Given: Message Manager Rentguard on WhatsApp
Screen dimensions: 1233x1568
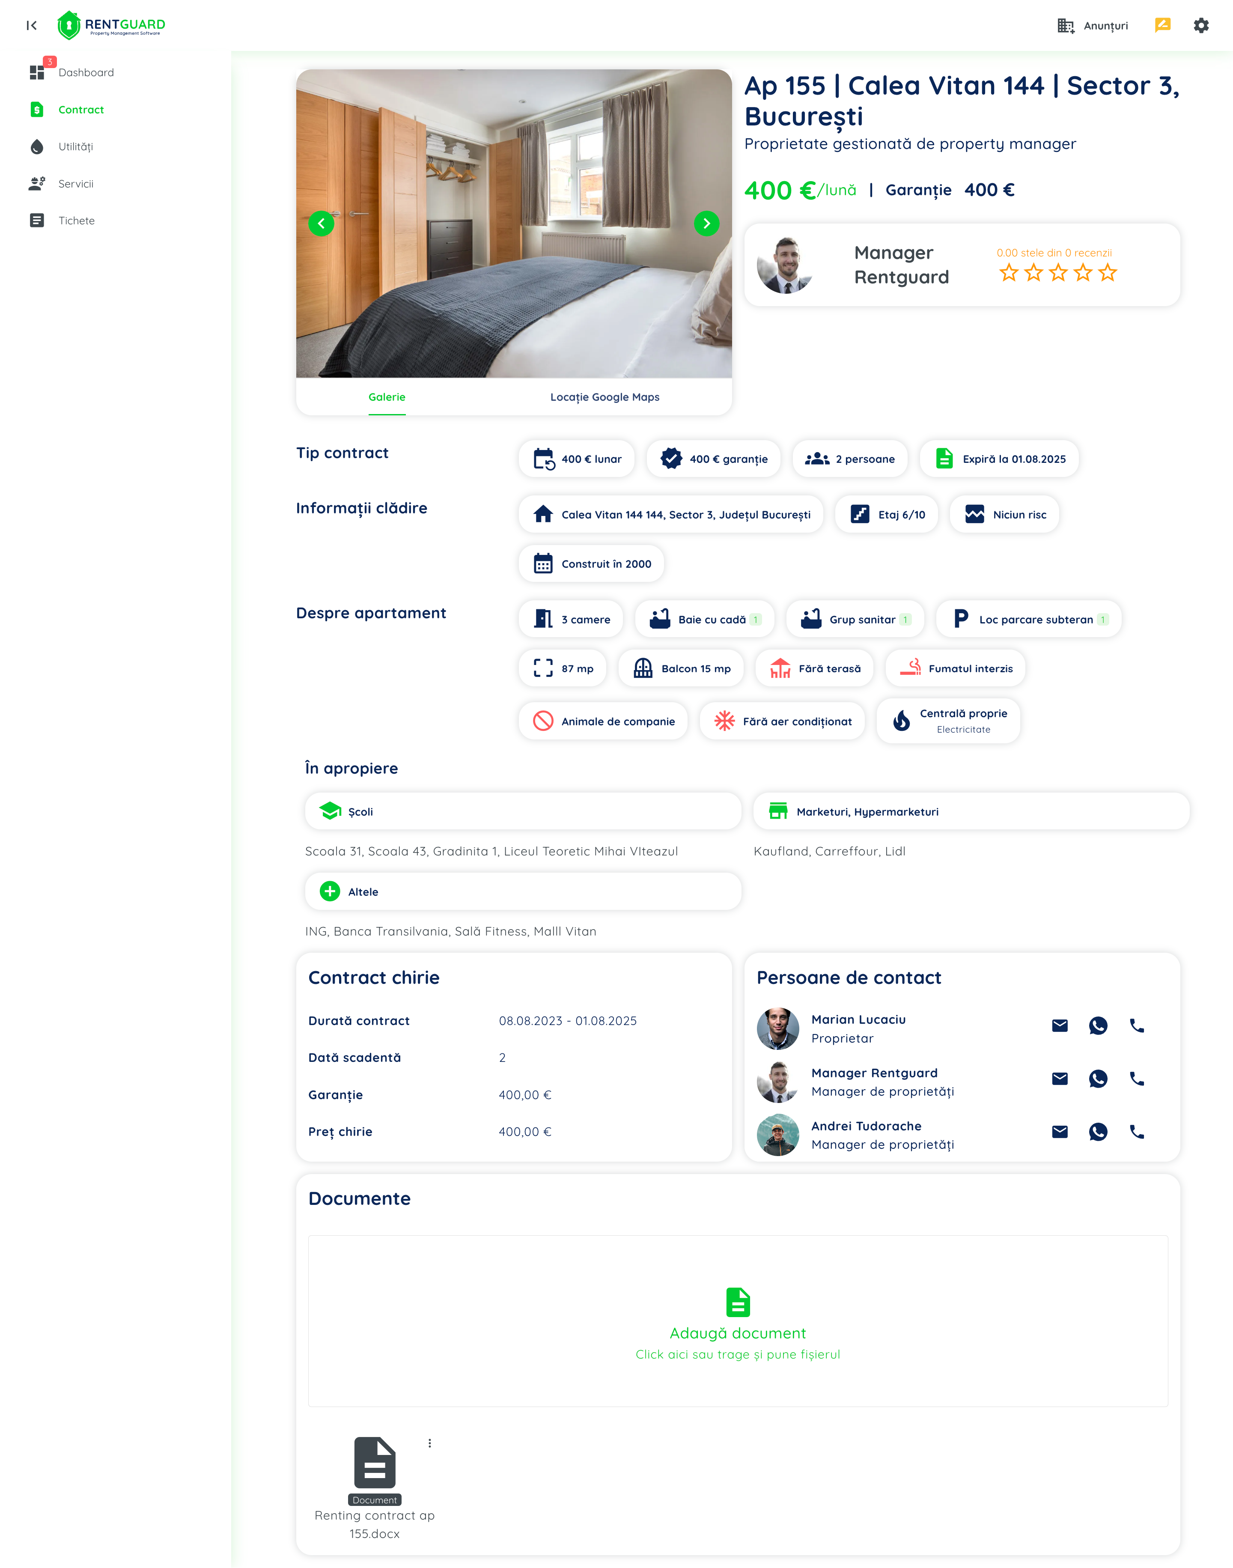Looking at the screenshot, I should tap(1097, 1079).
